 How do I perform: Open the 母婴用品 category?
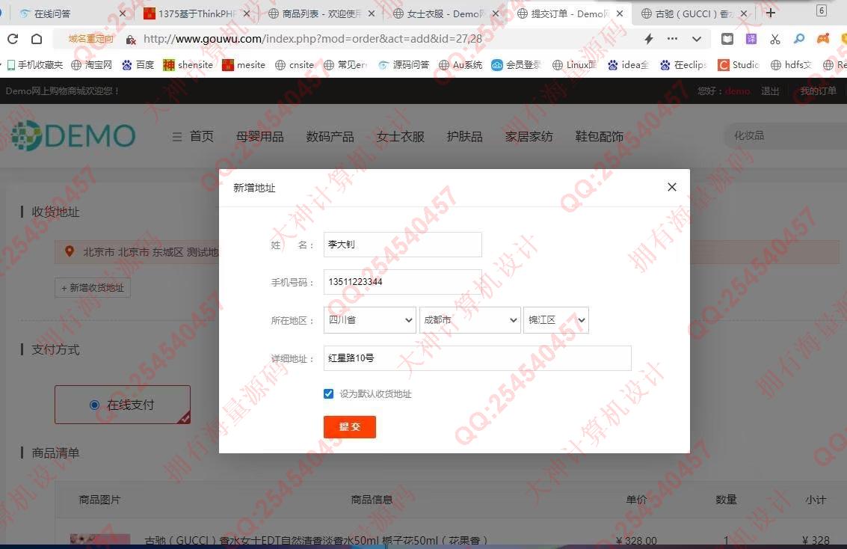click(x=260, y=136)
